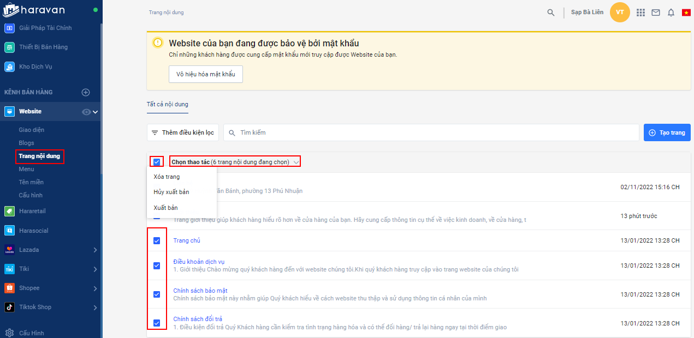
Task: Click the Tìm kiếm search field
Action: click(x=431, y=132)
